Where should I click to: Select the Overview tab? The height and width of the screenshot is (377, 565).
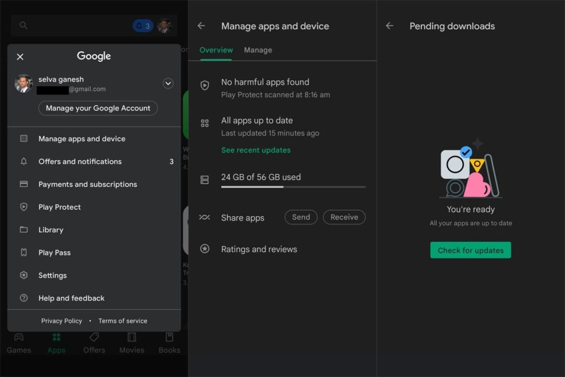216,50
